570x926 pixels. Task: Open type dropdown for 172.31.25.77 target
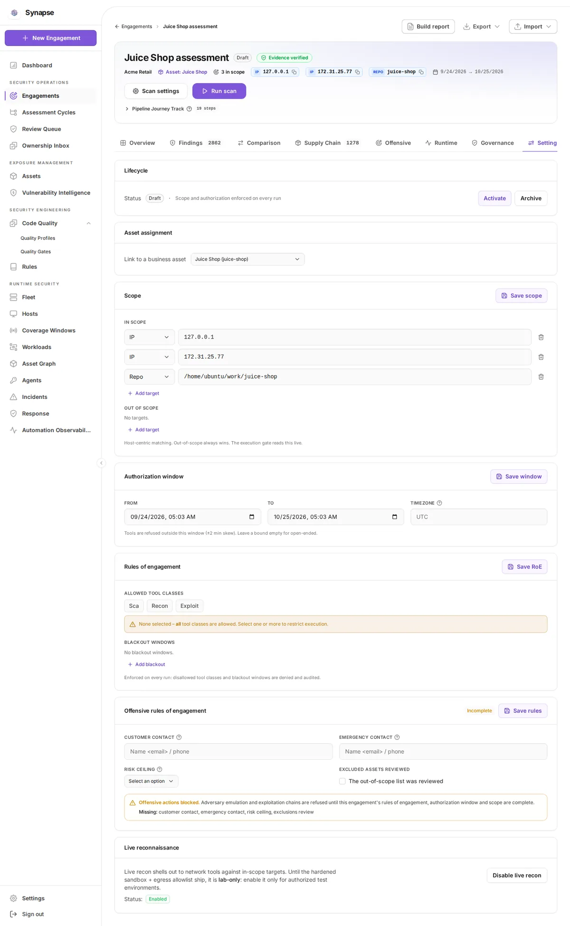[x=149, y=357]
